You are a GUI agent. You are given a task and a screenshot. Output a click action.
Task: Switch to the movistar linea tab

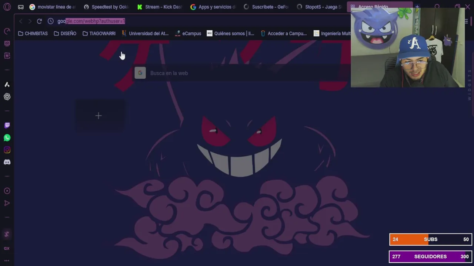(x=52, y=7)
